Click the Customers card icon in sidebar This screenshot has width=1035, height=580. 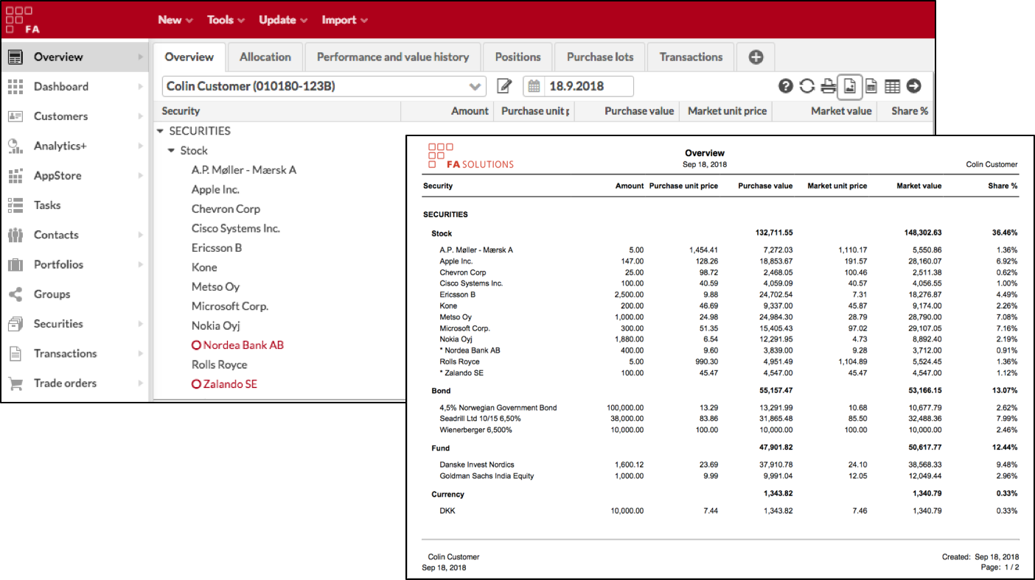(15, 116)
